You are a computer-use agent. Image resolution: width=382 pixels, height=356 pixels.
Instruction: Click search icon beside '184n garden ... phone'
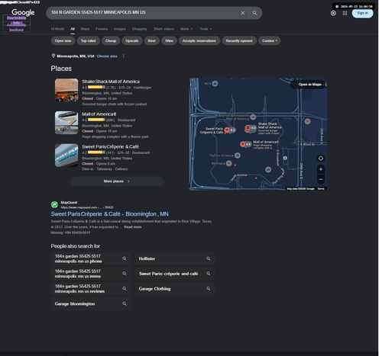coord(125,258)
